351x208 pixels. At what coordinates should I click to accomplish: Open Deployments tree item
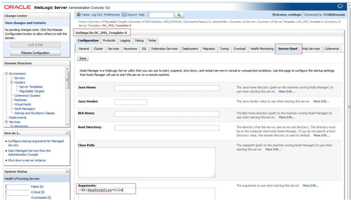(x=18, y=117)
